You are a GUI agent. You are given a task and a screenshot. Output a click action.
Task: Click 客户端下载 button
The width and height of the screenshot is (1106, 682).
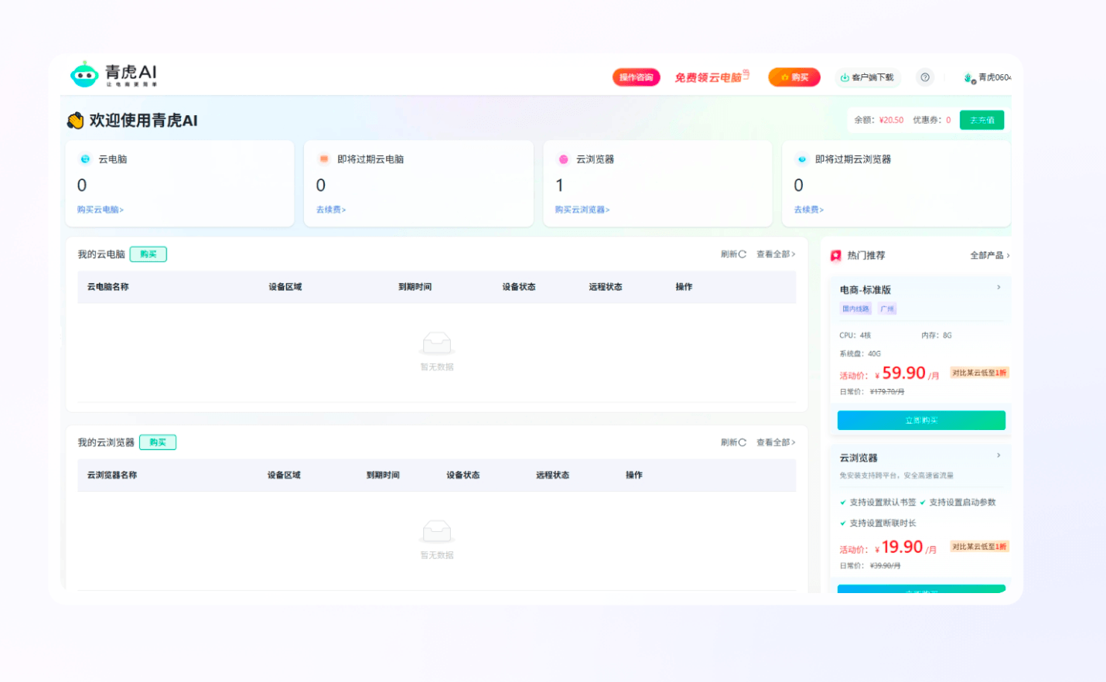tap(866, 77)
